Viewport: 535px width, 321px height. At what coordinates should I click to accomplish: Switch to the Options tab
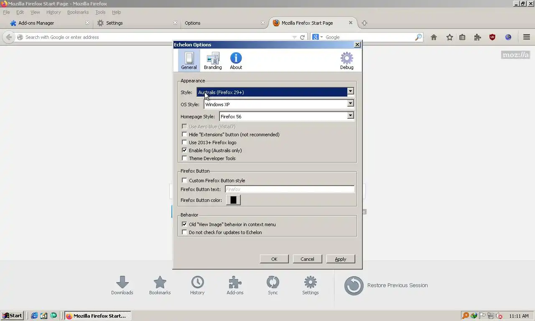pos(224,23)
